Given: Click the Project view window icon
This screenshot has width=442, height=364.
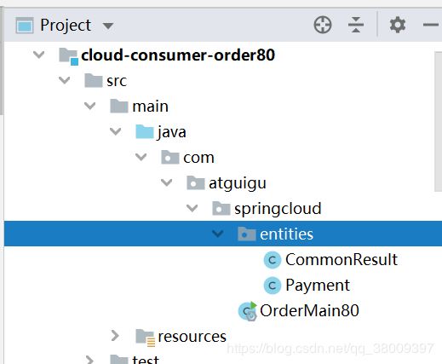Looking at the screenshot, I should (25, 26).
